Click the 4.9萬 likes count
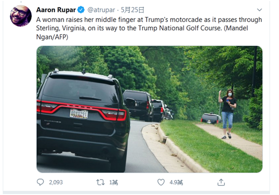Image resolution: width=279 pixels, height=195 pixels. pyautogui.click(x=176, y=182)
